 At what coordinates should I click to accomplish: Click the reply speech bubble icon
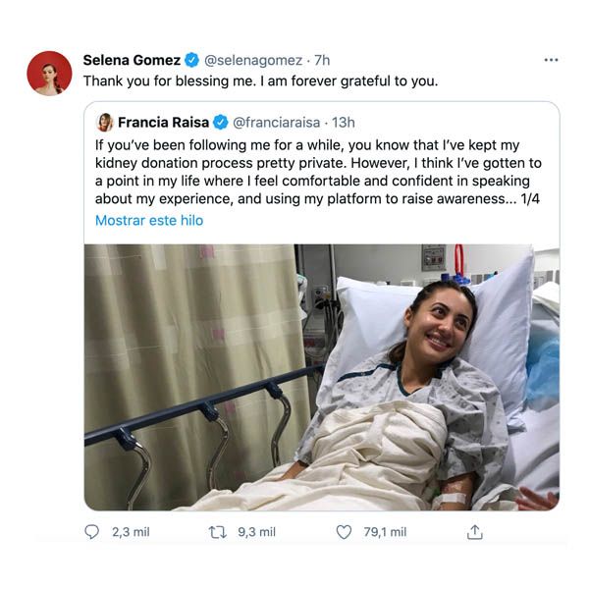pos(92,532)
